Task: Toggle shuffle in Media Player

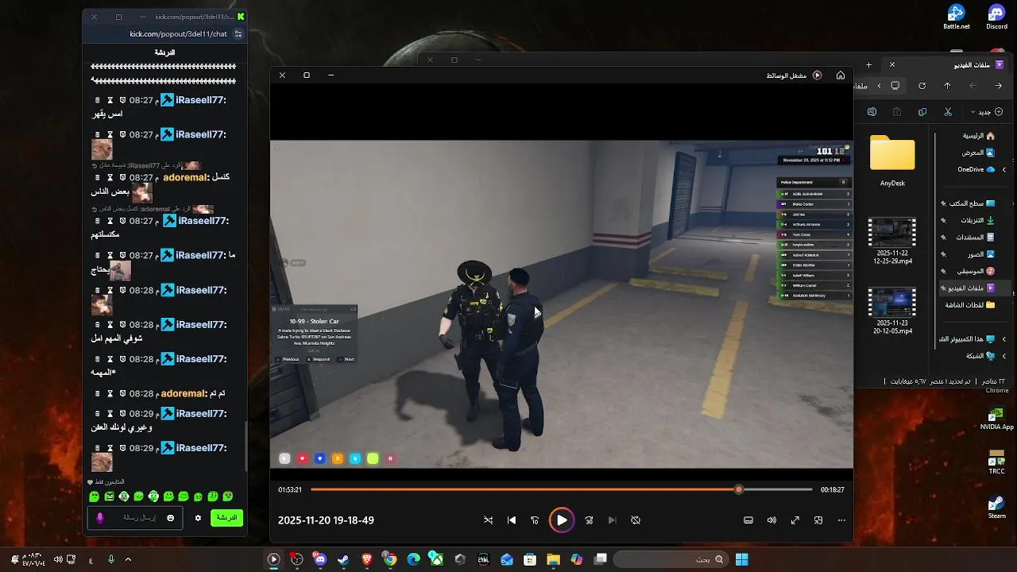Action: [488, 520]
